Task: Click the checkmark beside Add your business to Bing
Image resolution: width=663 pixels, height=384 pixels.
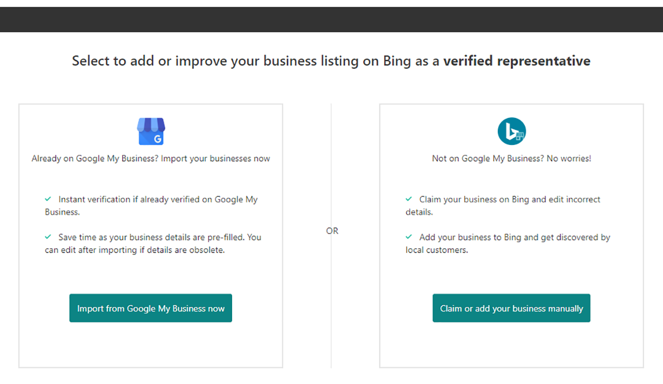Action: pos(409,237)
